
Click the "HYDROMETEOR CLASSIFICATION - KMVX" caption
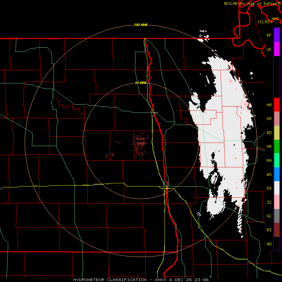[x=121, y=280]
